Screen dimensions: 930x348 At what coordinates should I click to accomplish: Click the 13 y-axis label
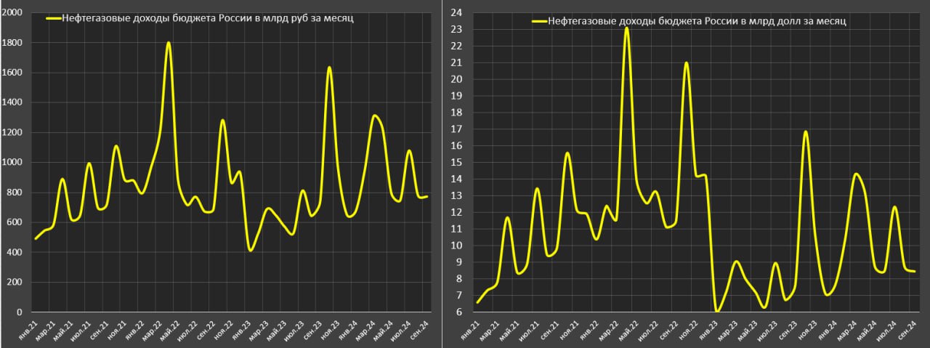click(457, 195)
